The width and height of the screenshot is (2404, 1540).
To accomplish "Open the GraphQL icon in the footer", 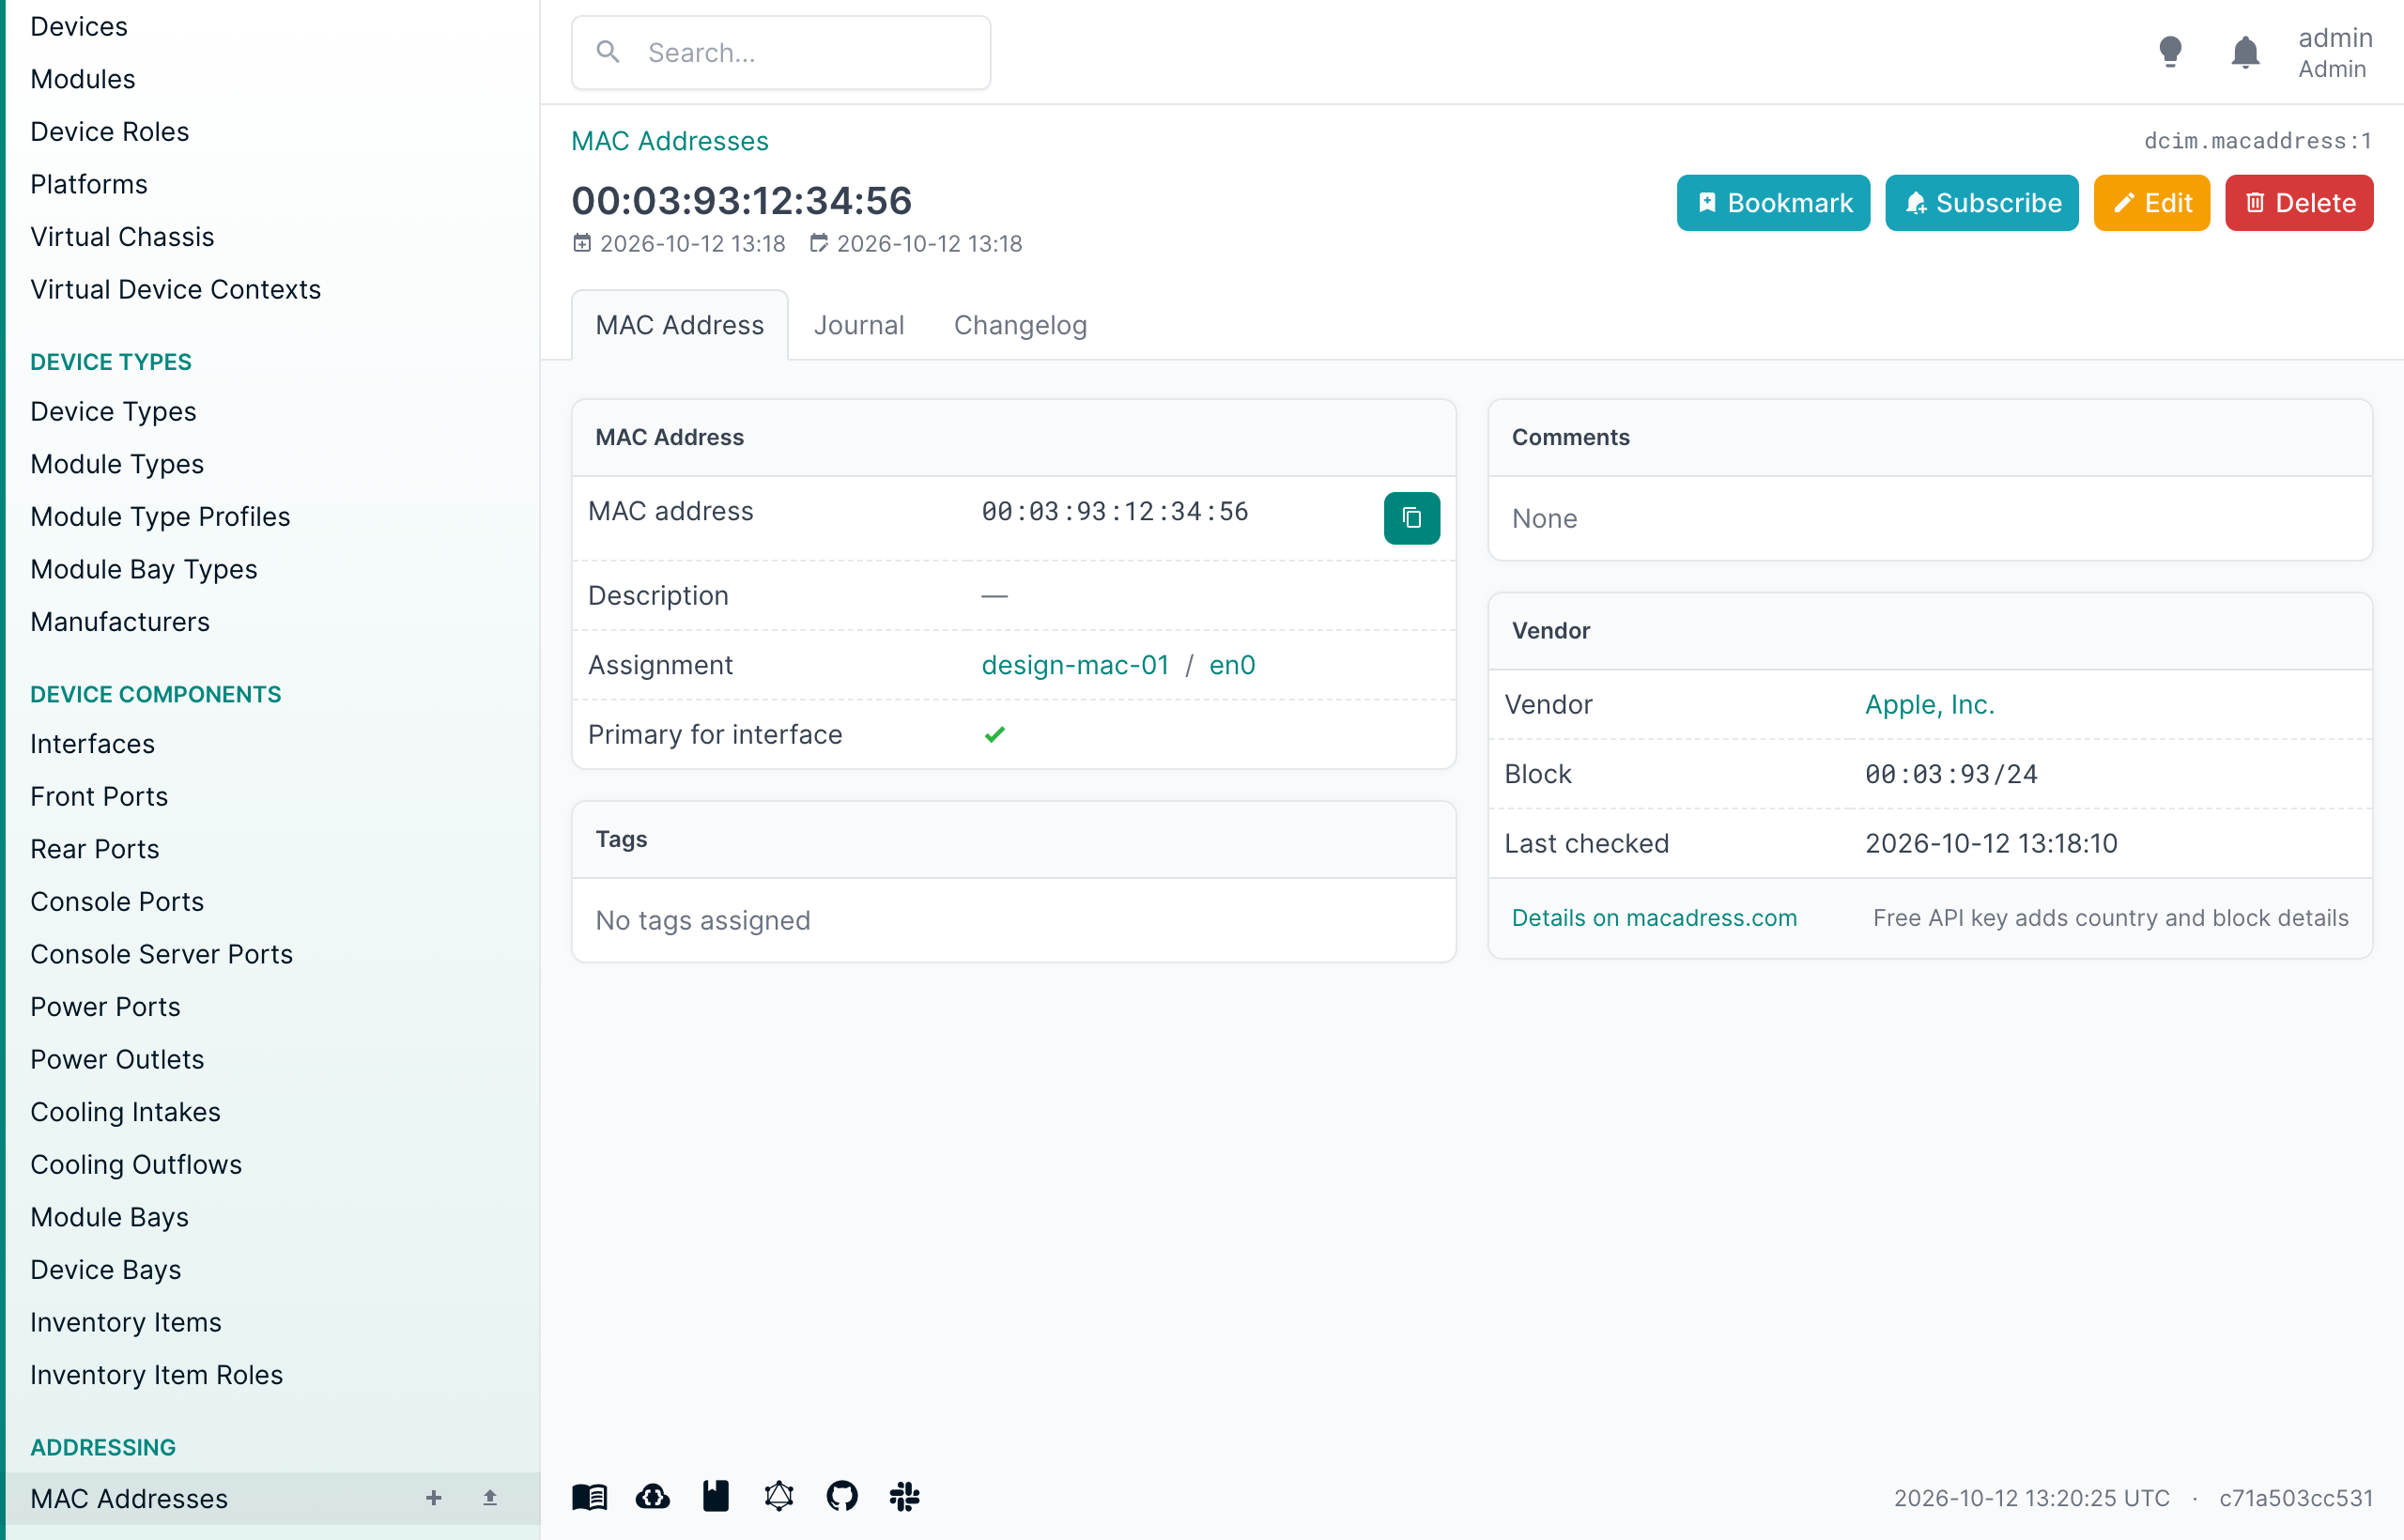I will tap(779, 1497).
